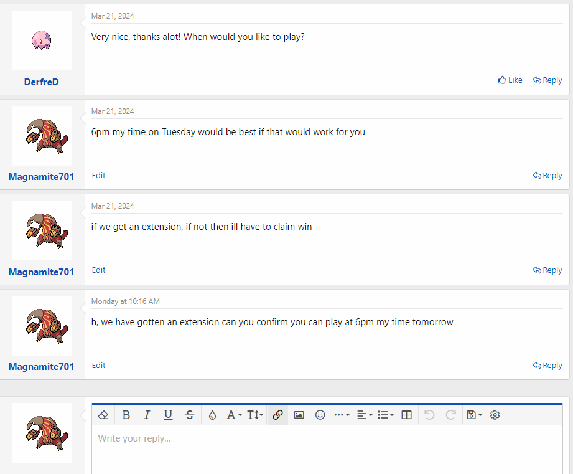This screenshot has height=474, width=573.
Task: Click the 'Write your reply...' text box
Action: [327, 448]
